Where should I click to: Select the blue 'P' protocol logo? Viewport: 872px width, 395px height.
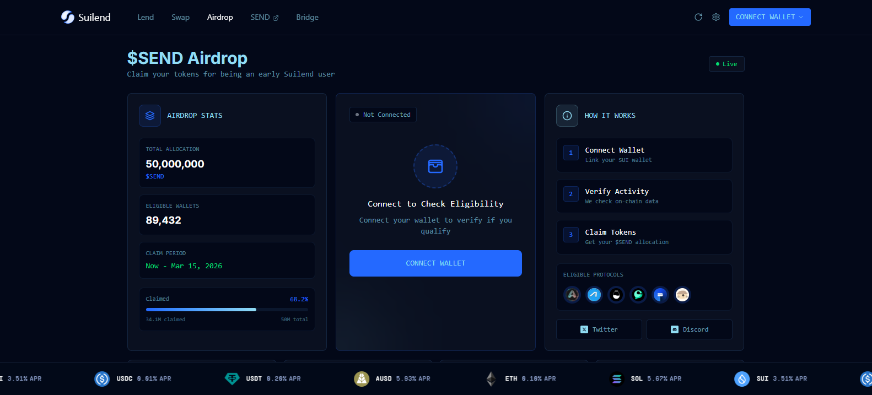click(660, 295)
